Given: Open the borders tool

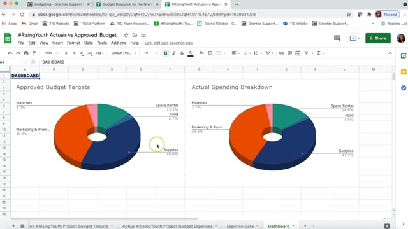Looking at the screenshot, I should [x=210, y=53].
